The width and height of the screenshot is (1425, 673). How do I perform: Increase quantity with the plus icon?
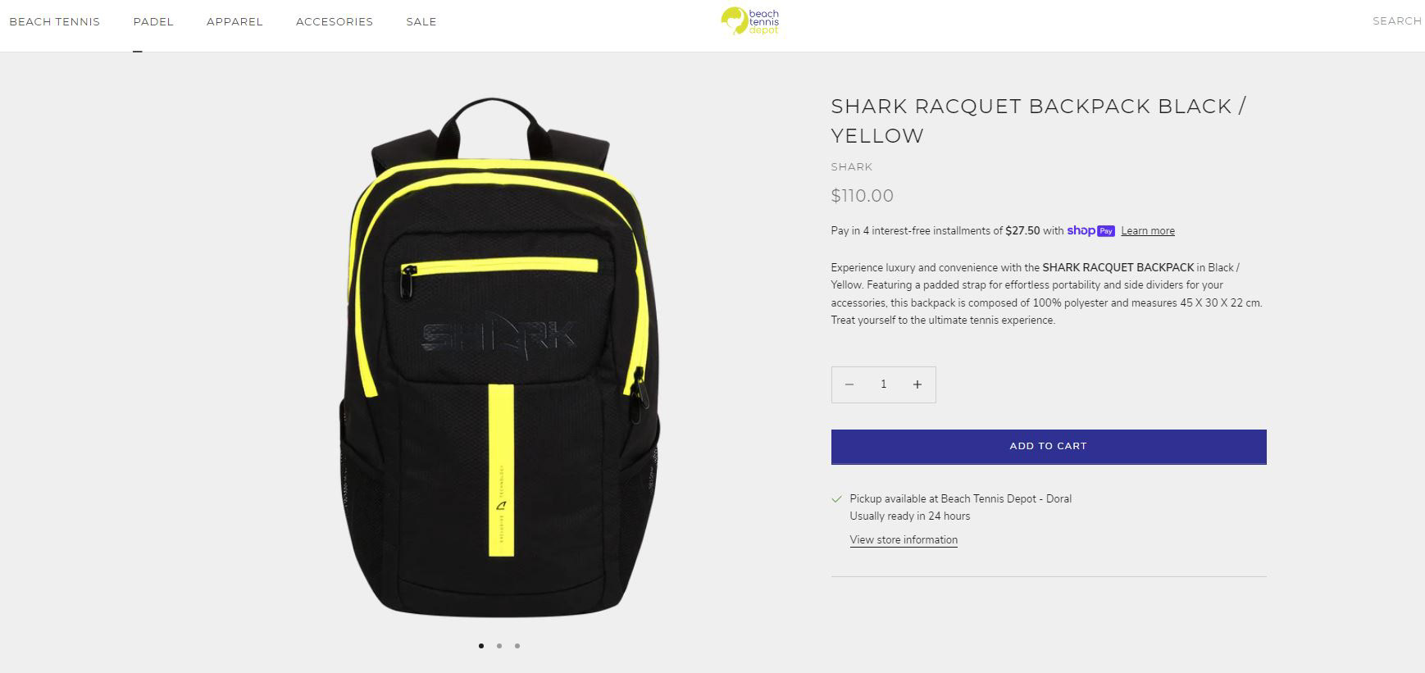(x=917, y=384)
